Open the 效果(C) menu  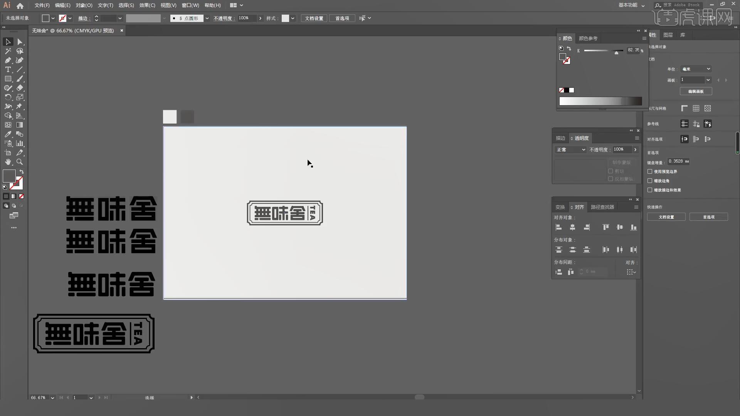147,5
